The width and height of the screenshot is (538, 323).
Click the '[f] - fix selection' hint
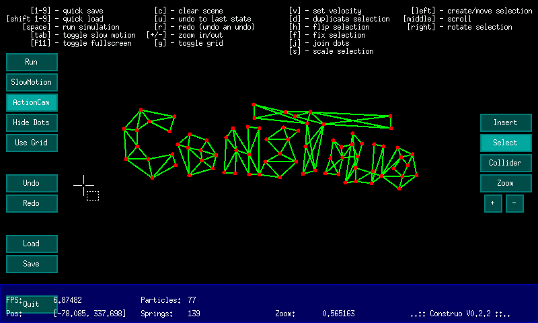click(328, 35)
